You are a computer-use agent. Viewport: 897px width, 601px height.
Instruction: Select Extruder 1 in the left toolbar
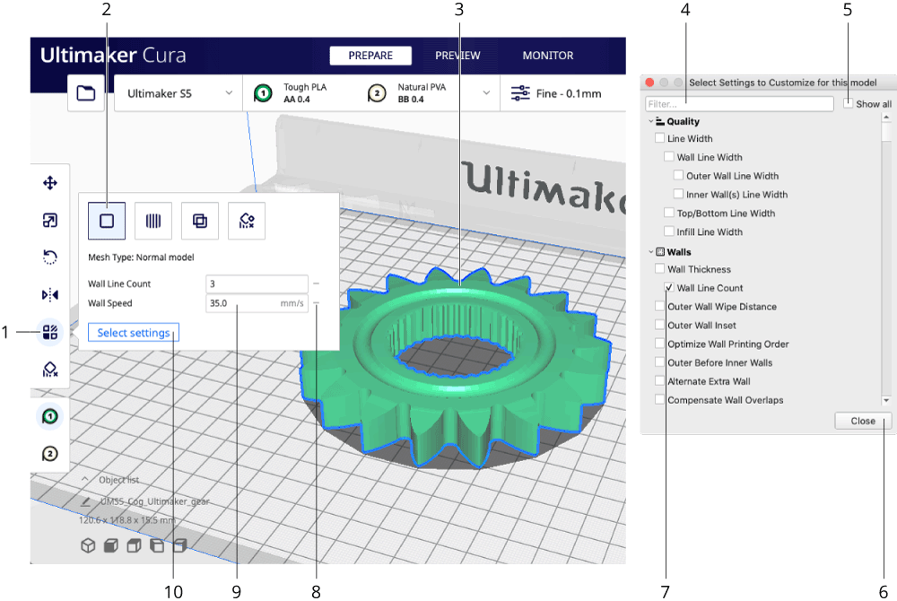coord(50,415)
